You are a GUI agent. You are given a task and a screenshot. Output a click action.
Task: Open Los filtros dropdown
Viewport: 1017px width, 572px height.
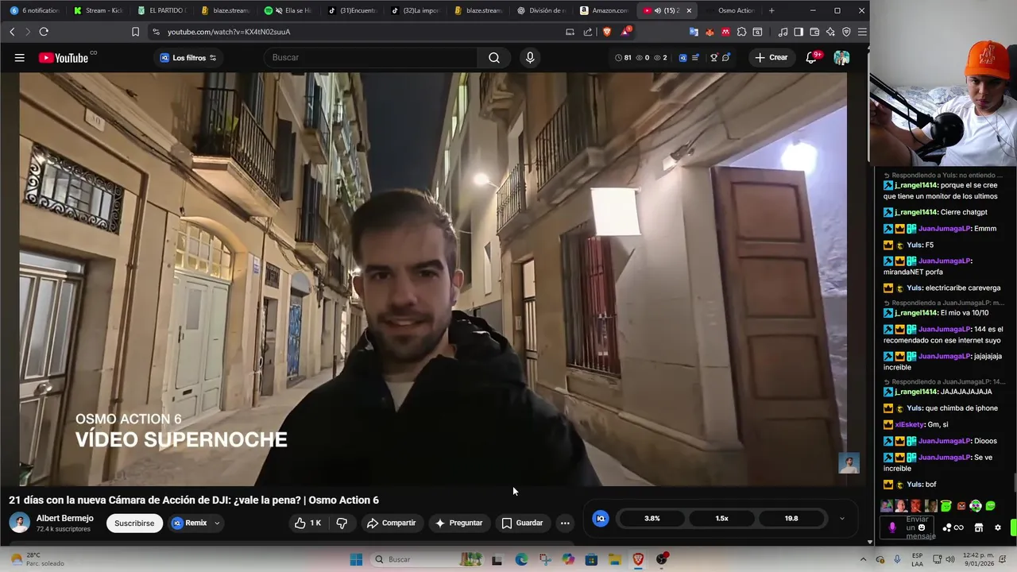click(188, 57)
